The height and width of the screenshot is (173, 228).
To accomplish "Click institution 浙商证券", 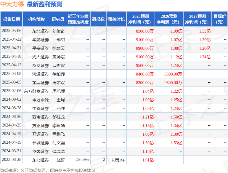I will tap(41, 65).
